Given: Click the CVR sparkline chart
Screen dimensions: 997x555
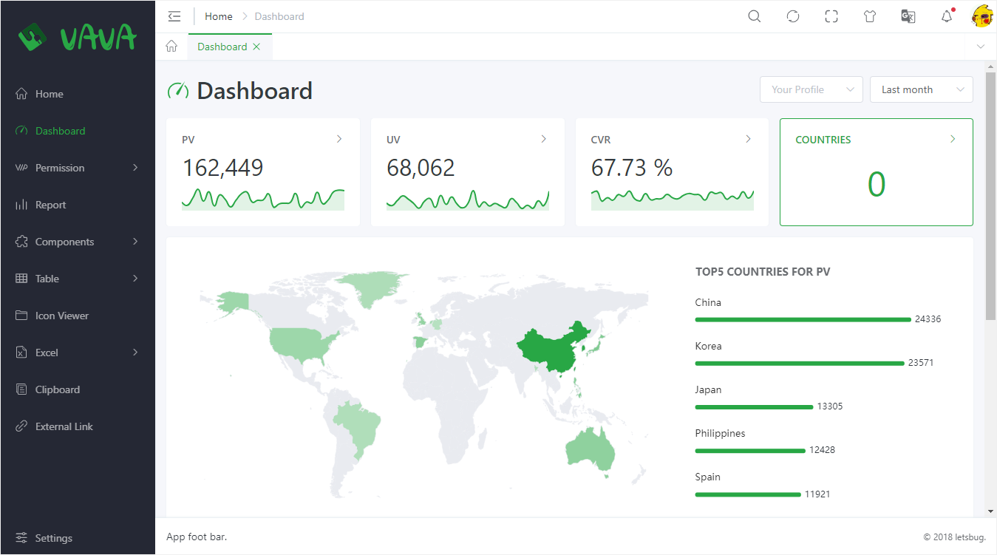Looking at the screenshot, I should pos(673,199).
